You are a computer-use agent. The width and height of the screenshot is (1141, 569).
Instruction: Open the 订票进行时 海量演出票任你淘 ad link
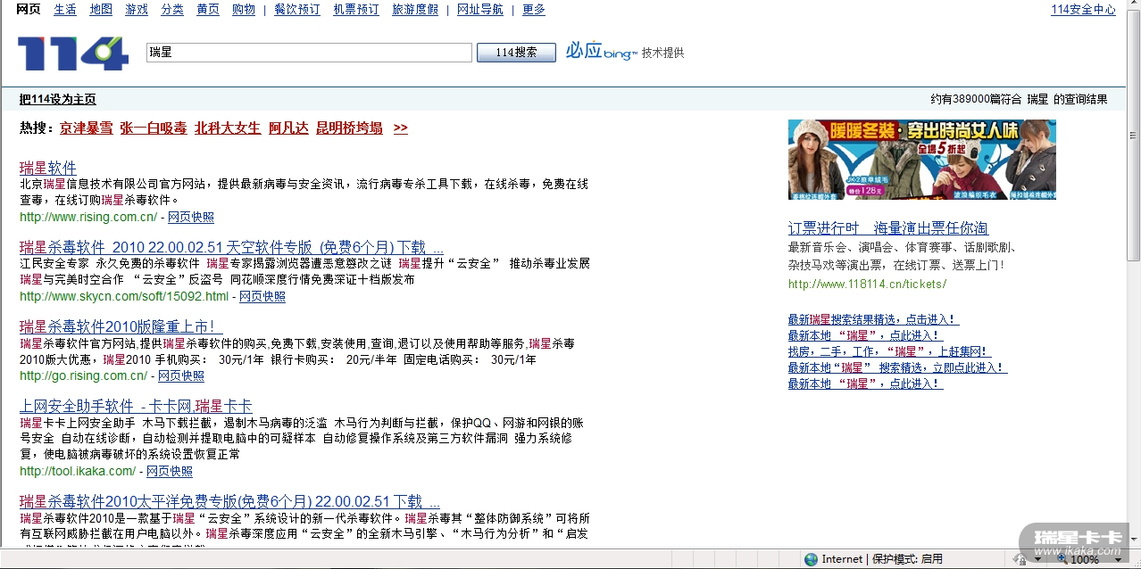point(888,228)
